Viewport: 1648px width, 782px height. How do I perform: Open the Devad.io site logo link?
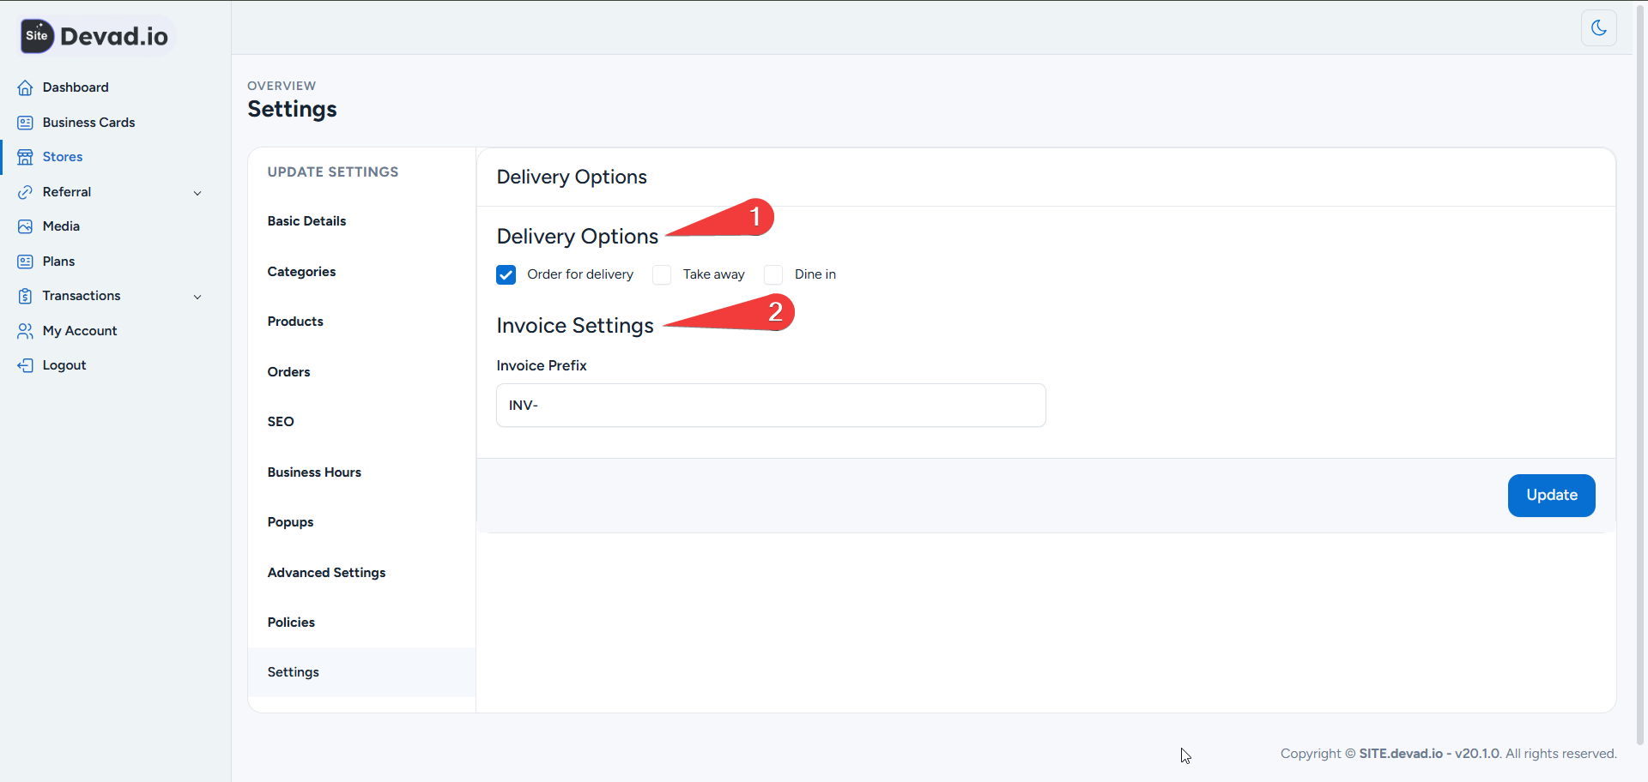[x=96, y=36]
